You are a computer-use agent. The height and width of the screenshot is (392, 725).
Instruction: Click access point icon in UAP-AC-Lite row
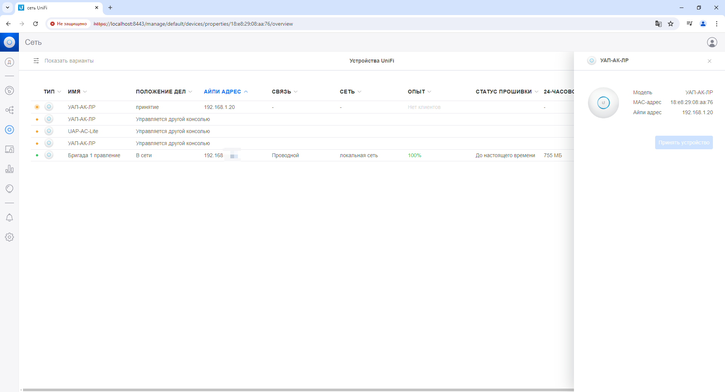(49, 131)
